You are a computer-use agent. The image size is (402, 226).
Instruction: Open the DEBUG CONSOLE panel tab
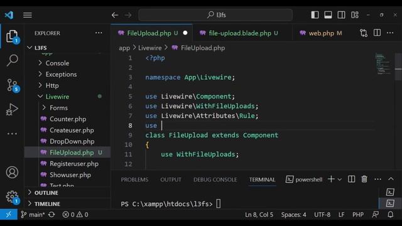coord(215,180)
